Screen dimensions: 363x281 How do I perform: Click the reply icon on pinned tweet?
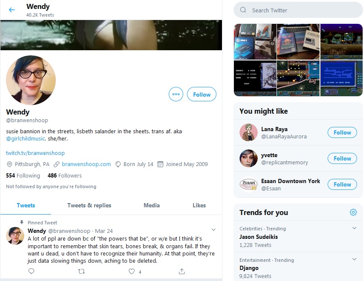coord(31,271)
